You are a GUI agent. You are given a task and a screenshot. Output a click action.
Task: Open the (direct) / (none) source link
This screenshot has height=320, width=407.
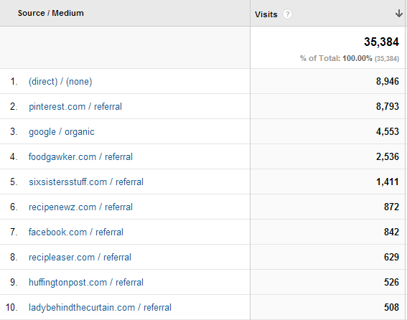pyautogui.click(x=60, y=82)
